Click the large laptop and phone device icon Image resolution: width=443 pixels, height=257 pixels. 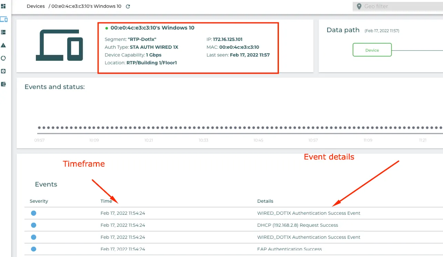tap(59, 45)
